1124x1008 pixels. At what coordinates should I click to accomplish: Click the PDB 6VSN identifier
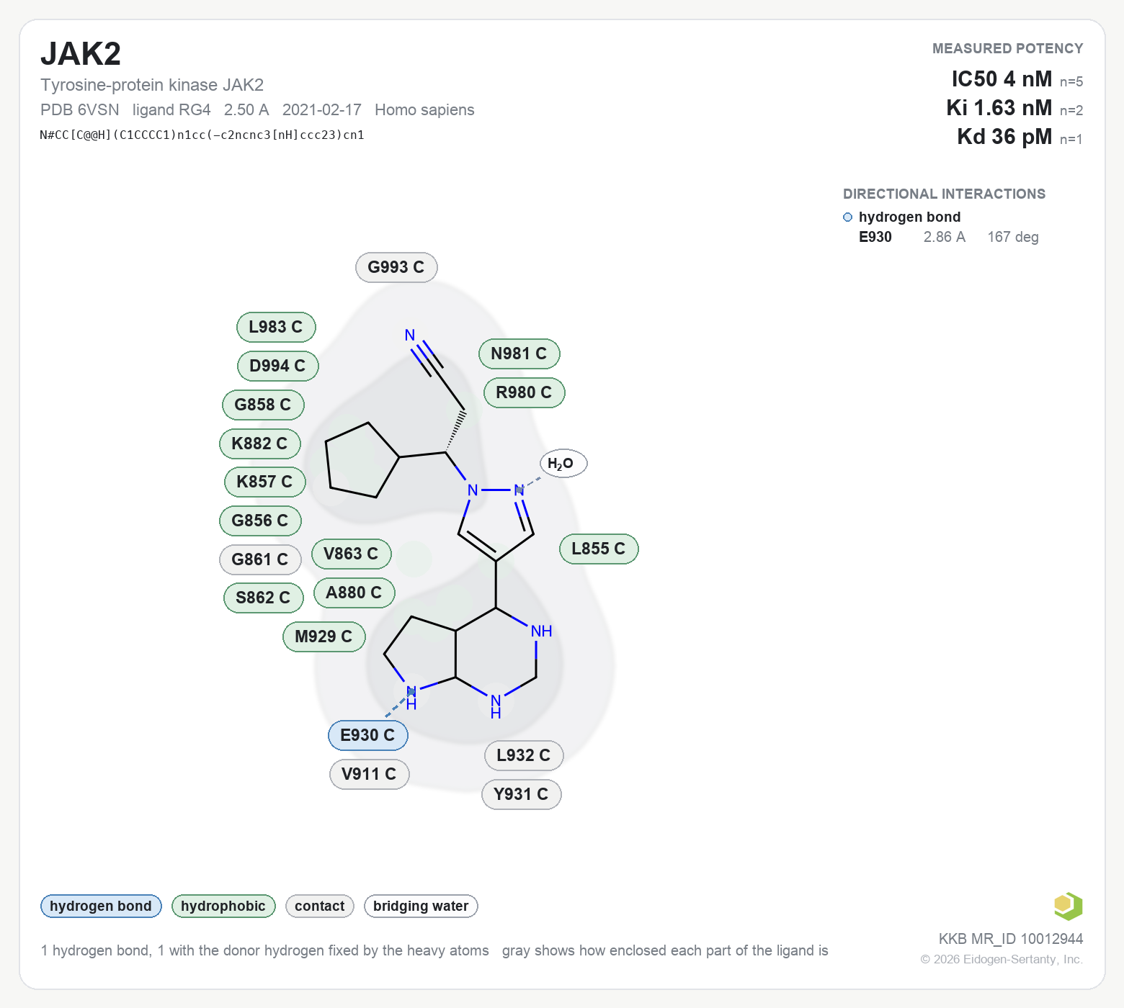tap(80, 109)
